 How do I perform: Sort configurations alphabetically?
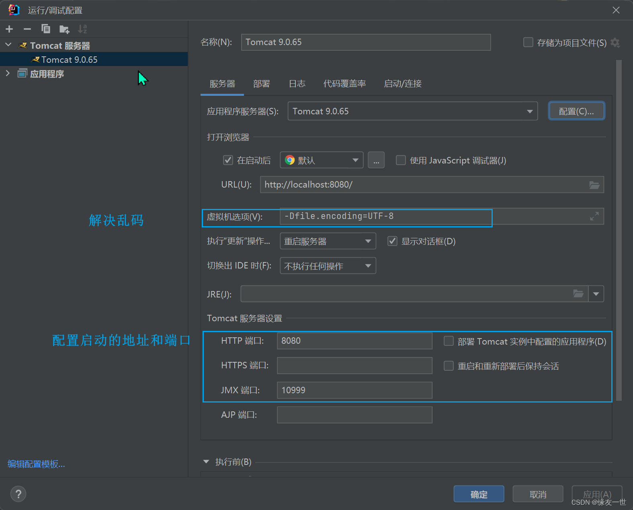[x=82, y=29]
